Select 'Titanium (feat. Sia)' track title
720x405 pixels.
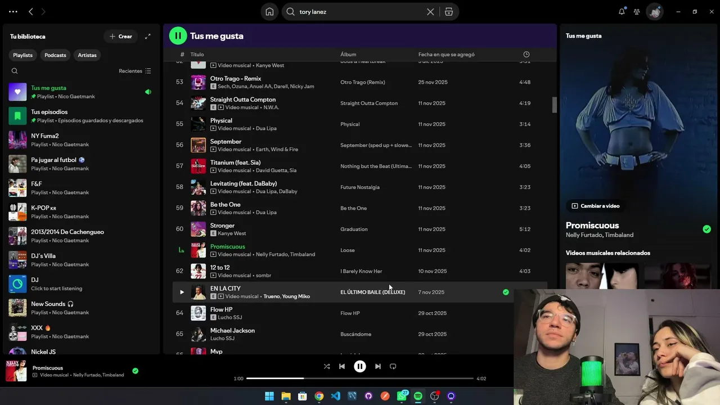click(235, 163)
